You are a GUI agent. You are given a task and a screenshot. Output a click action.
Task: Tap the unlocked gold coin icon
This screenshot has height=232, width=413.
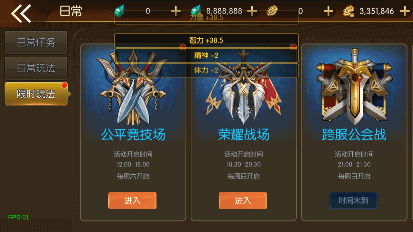[272, 11]
